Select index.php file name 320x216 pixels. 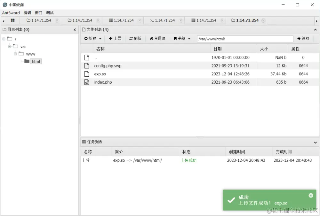[x=103, y=82]
